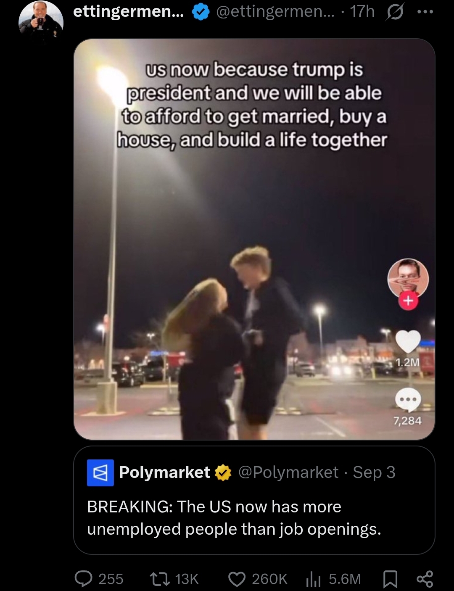Repost using the retweet arrows icon
This screenshot has height=591, width=454.
(160, 579)
